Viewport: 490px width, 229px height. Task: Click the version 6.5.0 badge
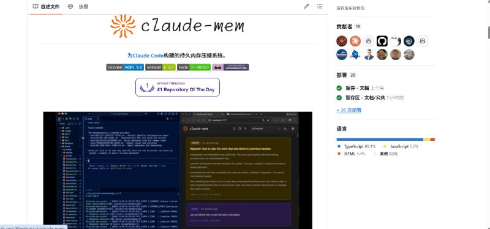pyautogui.click(x=160, y=67)
